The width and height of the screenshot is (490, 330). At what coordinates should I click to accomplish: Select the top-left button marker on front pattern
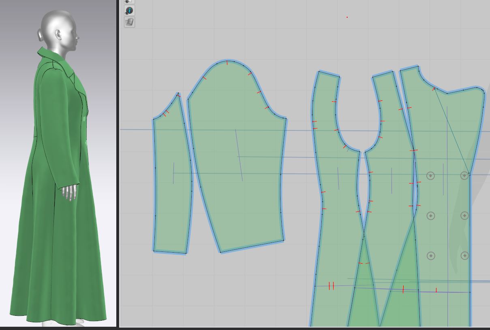click(x=430, y=176)
